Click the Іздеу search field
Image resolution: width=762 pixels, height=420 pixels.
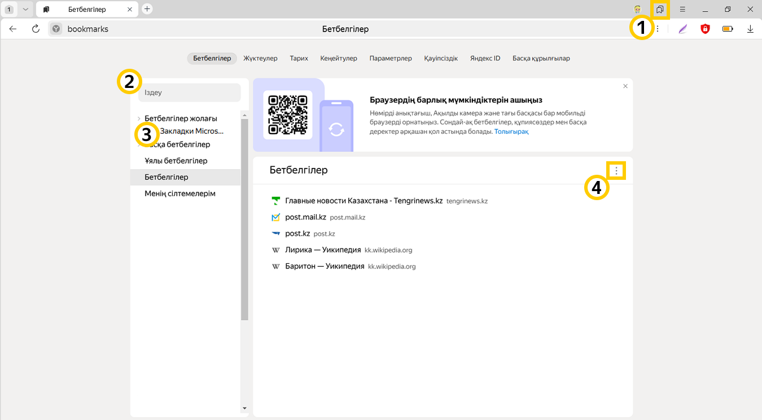[190, 92]
